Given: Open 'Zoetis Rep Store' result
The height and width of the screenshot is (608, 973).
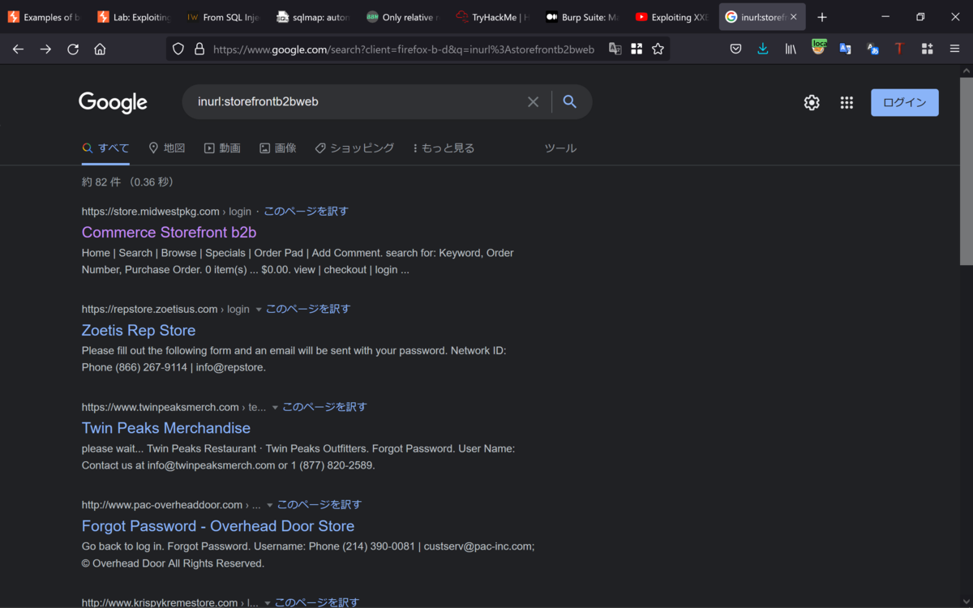Looking at the screenshot, I should coord(139,331).
